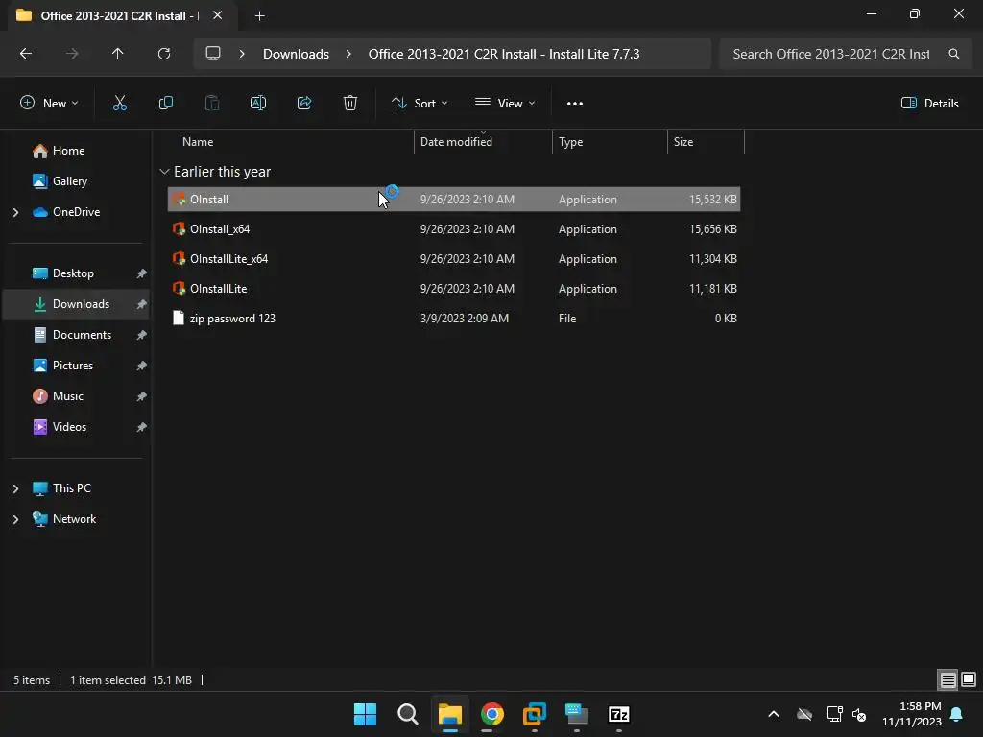The image size is (983, 737).
Task: Go up one folder level arrow
Action: [x=117, y=54]
